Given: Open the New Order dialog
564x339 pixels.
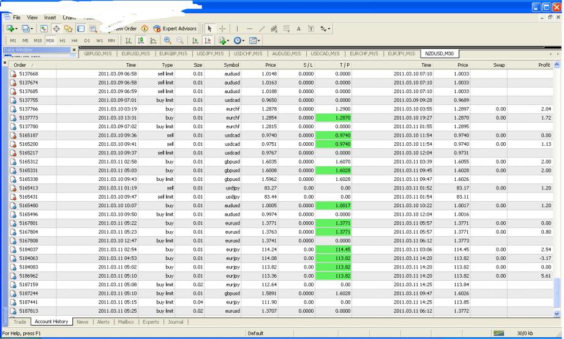Looking at the screenshot, I should coord(124,28).
